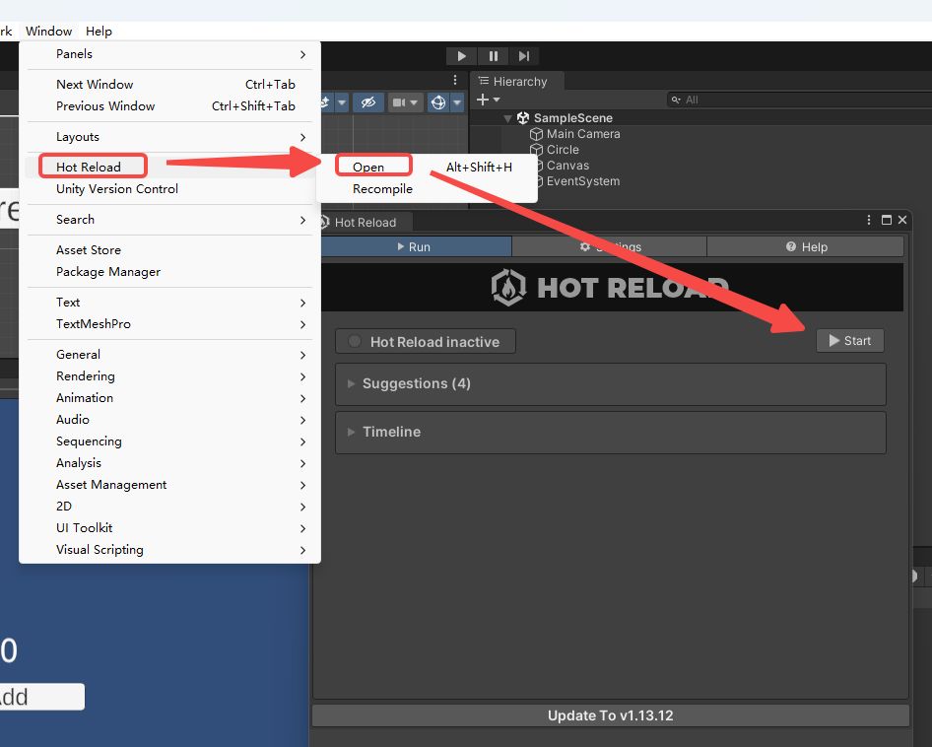This screenshot has height=747, width=932.
Task: Open Hot Reload window three-dot menu
Action: click(x=868, y=220)
